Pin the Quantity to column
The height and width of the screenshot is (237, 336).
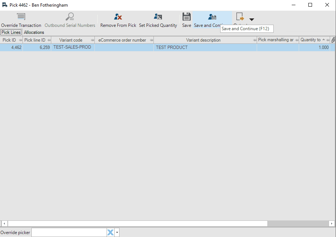point(328,40)
